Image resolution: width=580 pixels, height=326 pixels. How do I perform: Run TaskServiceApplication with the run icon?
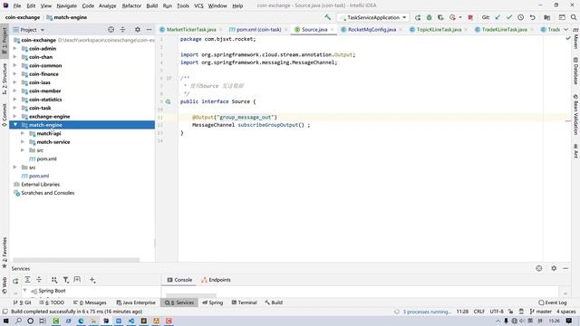[x=418, y=17]
